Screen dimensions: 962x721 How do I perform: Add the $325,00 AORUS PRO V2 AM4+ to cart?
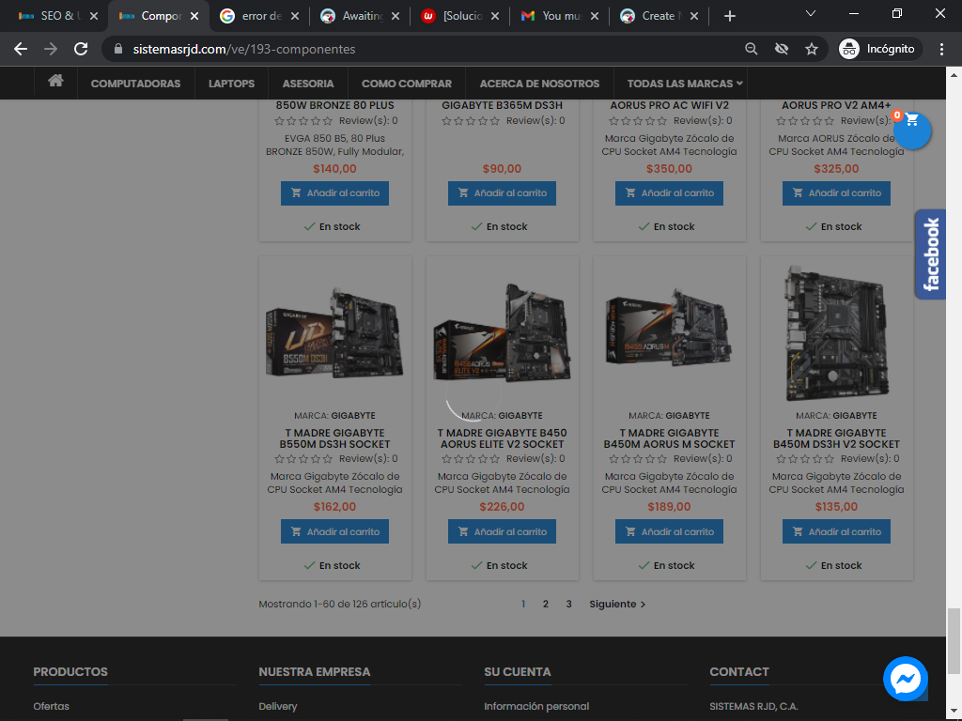tap(836, 193)
